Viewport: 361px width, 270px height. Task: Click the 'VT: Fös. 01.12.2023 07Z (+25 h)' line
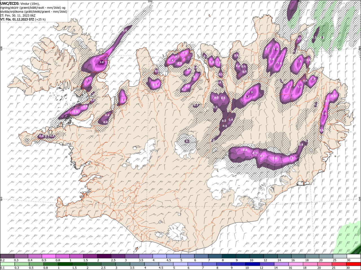click(23, 19)
